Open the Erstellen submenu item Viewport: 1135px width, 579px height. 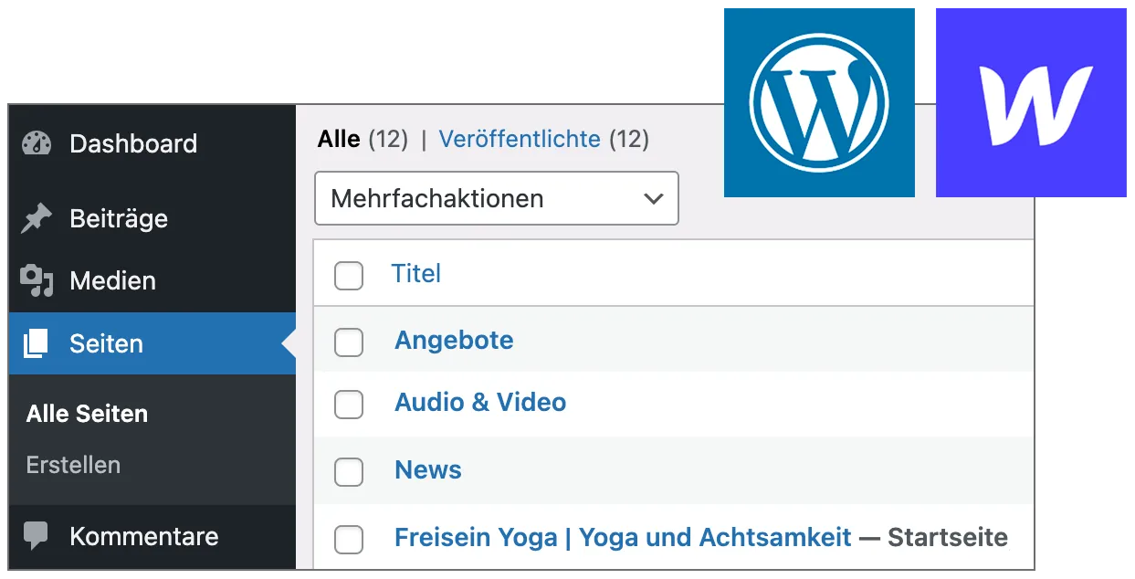[73, 465]
